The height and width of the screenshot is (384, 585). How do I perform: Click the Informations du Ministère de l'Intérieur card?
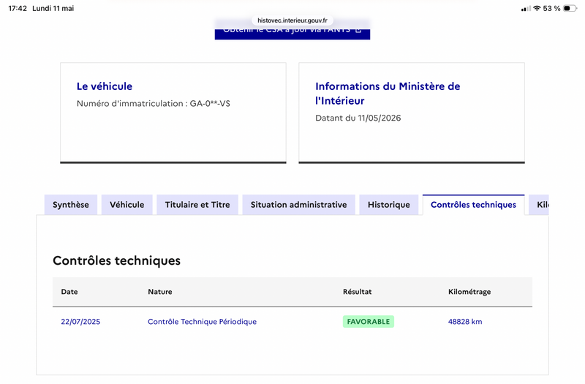click(412, 113)
